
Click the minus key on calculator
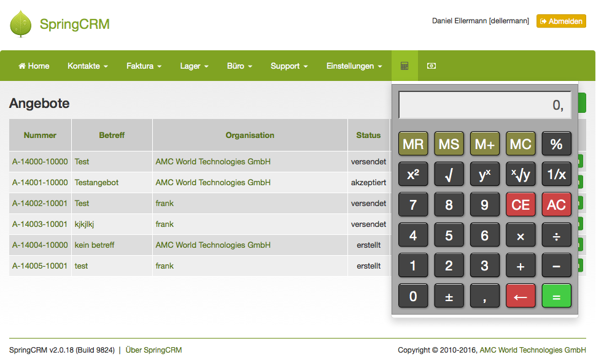[x=556, y=266]
